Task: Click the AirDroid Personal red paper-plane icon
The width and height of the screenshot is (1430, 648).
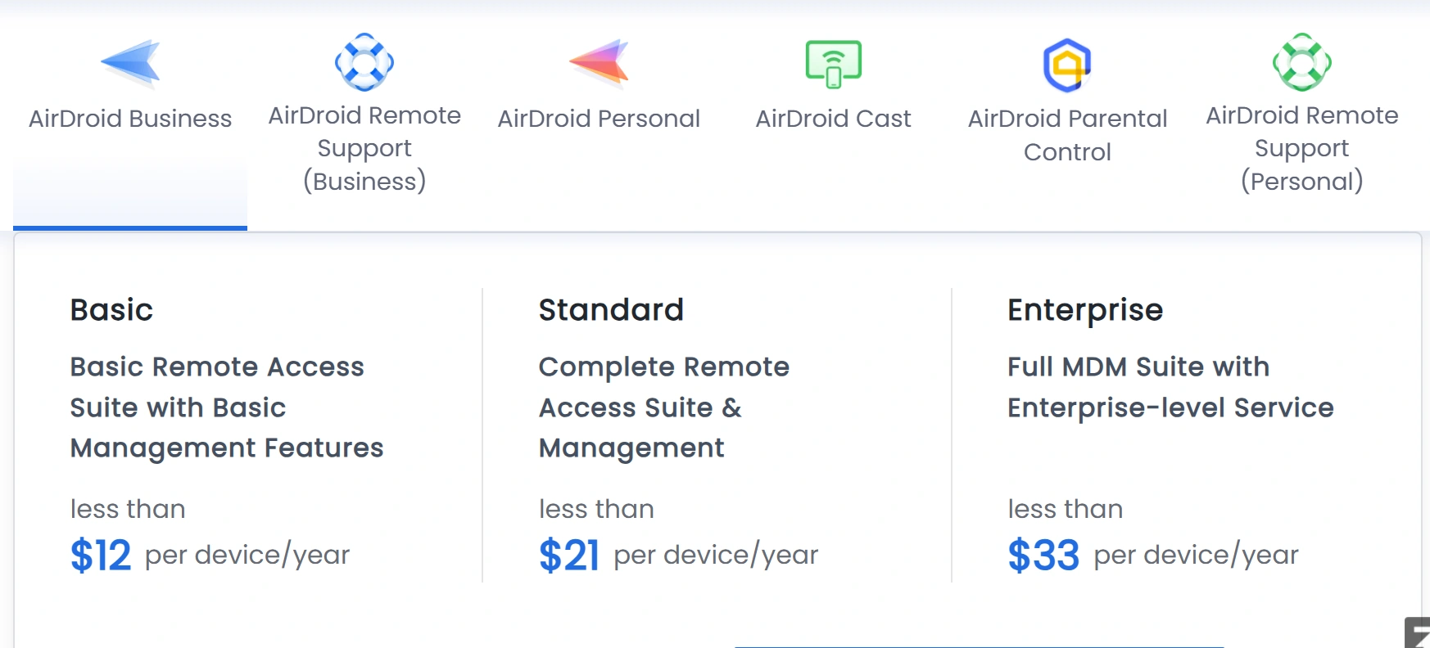Action: tap(600, 62)
